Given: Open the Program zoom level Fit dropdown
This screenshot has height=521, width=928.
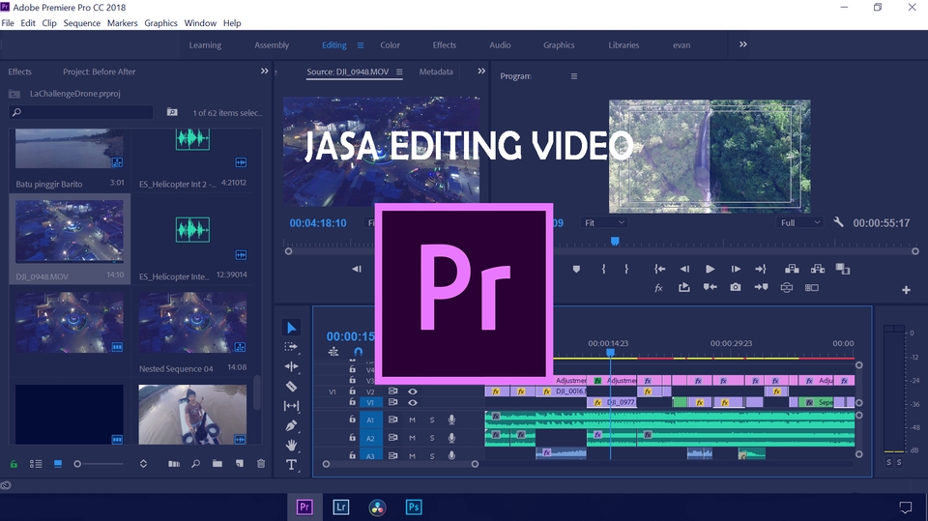Looking at the screenshot, I should tap(603, 222).
